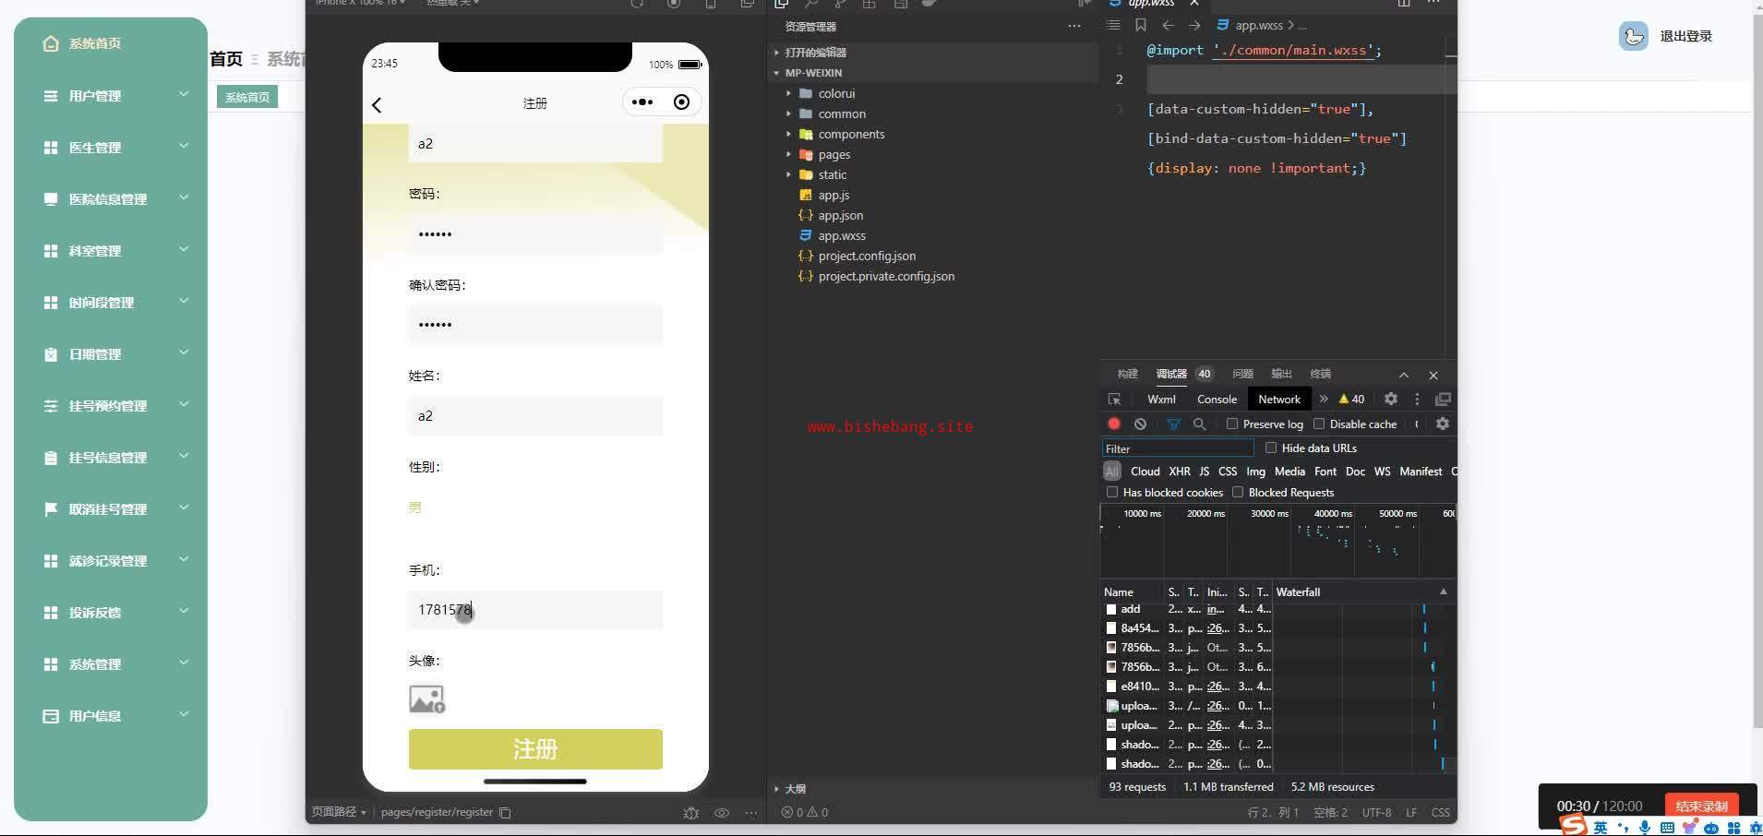Enable the Preserve log checkbox
The height and width of the screenshot is (836, 1763).
[1232, 424]
